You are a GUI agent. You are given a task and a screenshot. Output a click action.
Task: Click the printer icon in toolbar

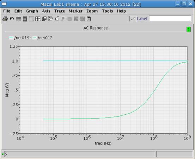[5, 19]
